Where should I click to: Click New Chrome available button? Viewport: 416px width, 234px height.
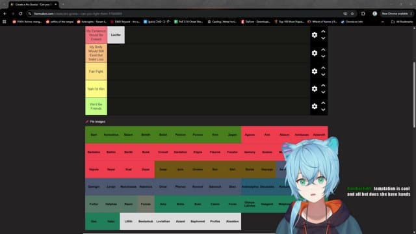point(396,14)
